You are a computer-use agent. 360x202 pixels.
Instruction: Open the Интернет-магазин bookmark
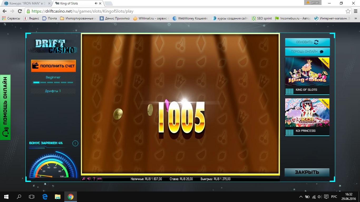332,18
